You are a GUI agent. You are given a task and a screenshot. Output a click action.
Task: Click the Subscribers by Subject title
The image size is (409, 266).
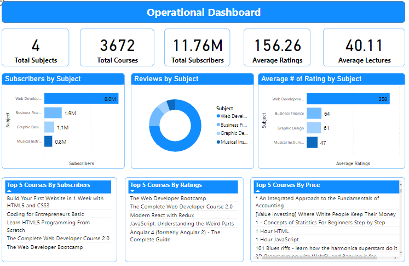(x=43, y=78)
